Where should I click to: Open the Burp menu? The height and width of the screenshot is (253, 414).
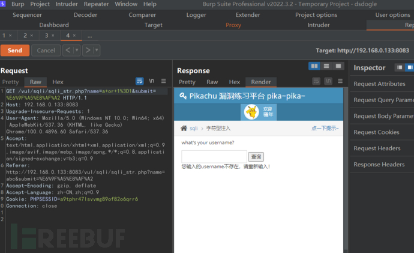17,4
